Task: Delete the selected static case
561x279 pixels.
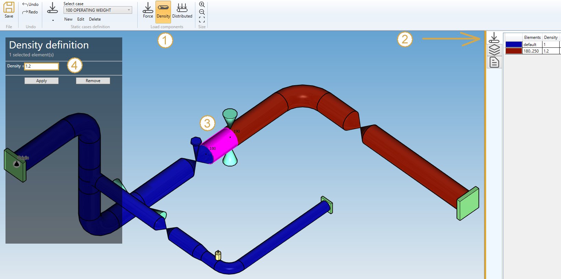Action: (x=95, y=19)
